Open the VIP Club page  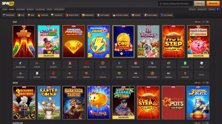click(x=192, y=9)
